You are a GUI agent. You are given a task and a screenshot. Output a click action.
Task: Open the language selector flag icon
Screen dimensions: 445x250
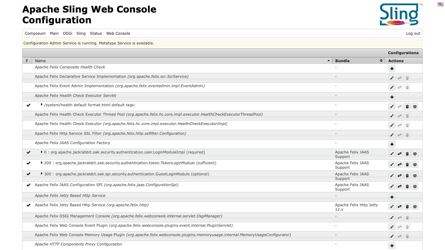(x=440, y=4)
